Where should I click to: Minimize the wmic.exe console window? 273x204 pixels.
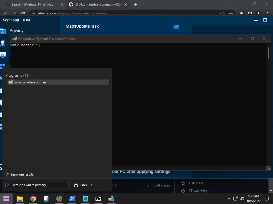[240, 39]
